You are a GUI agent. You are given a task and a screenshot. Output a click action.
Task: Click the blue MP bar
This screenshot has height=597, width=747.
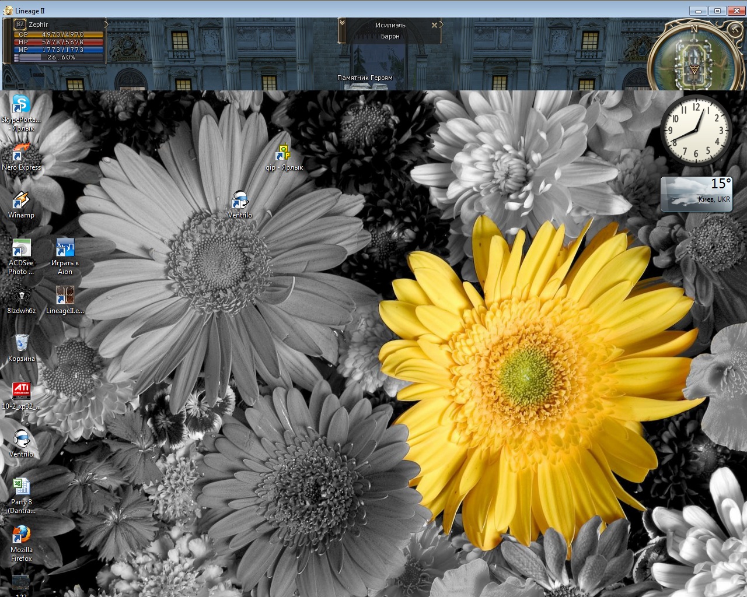[58, 50]
